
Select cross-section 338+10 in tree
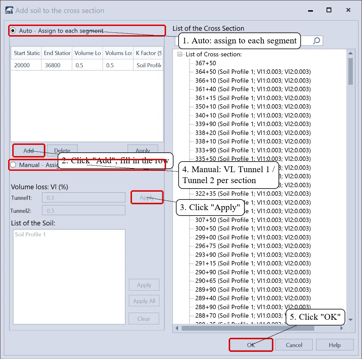[253, 141]
